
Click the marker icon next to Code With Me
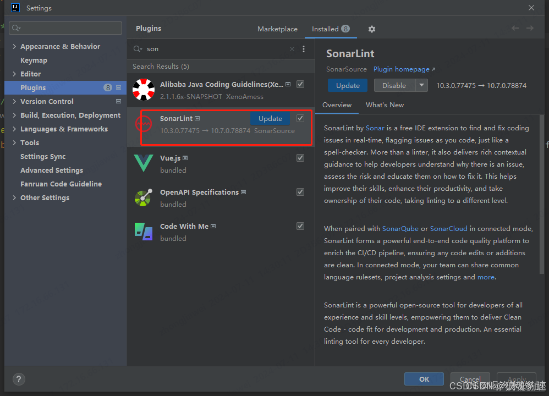pyautogui.click(x=213, y=227)
